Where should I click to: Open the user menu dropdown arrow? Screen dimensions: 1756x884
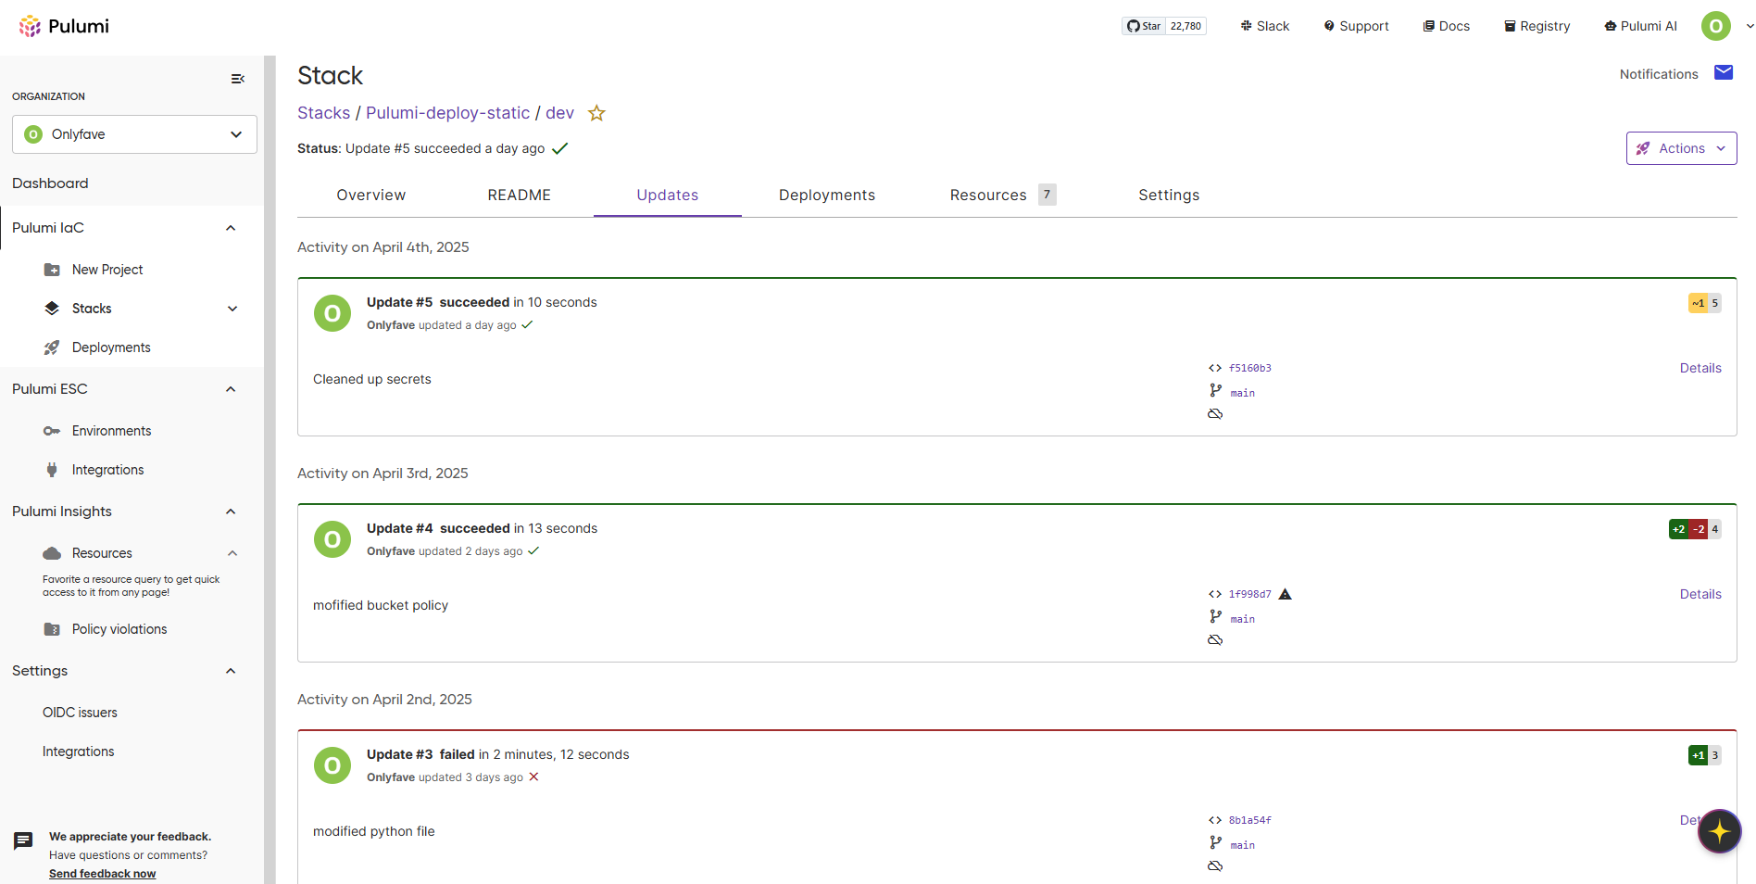click(x=1749, y=26)
